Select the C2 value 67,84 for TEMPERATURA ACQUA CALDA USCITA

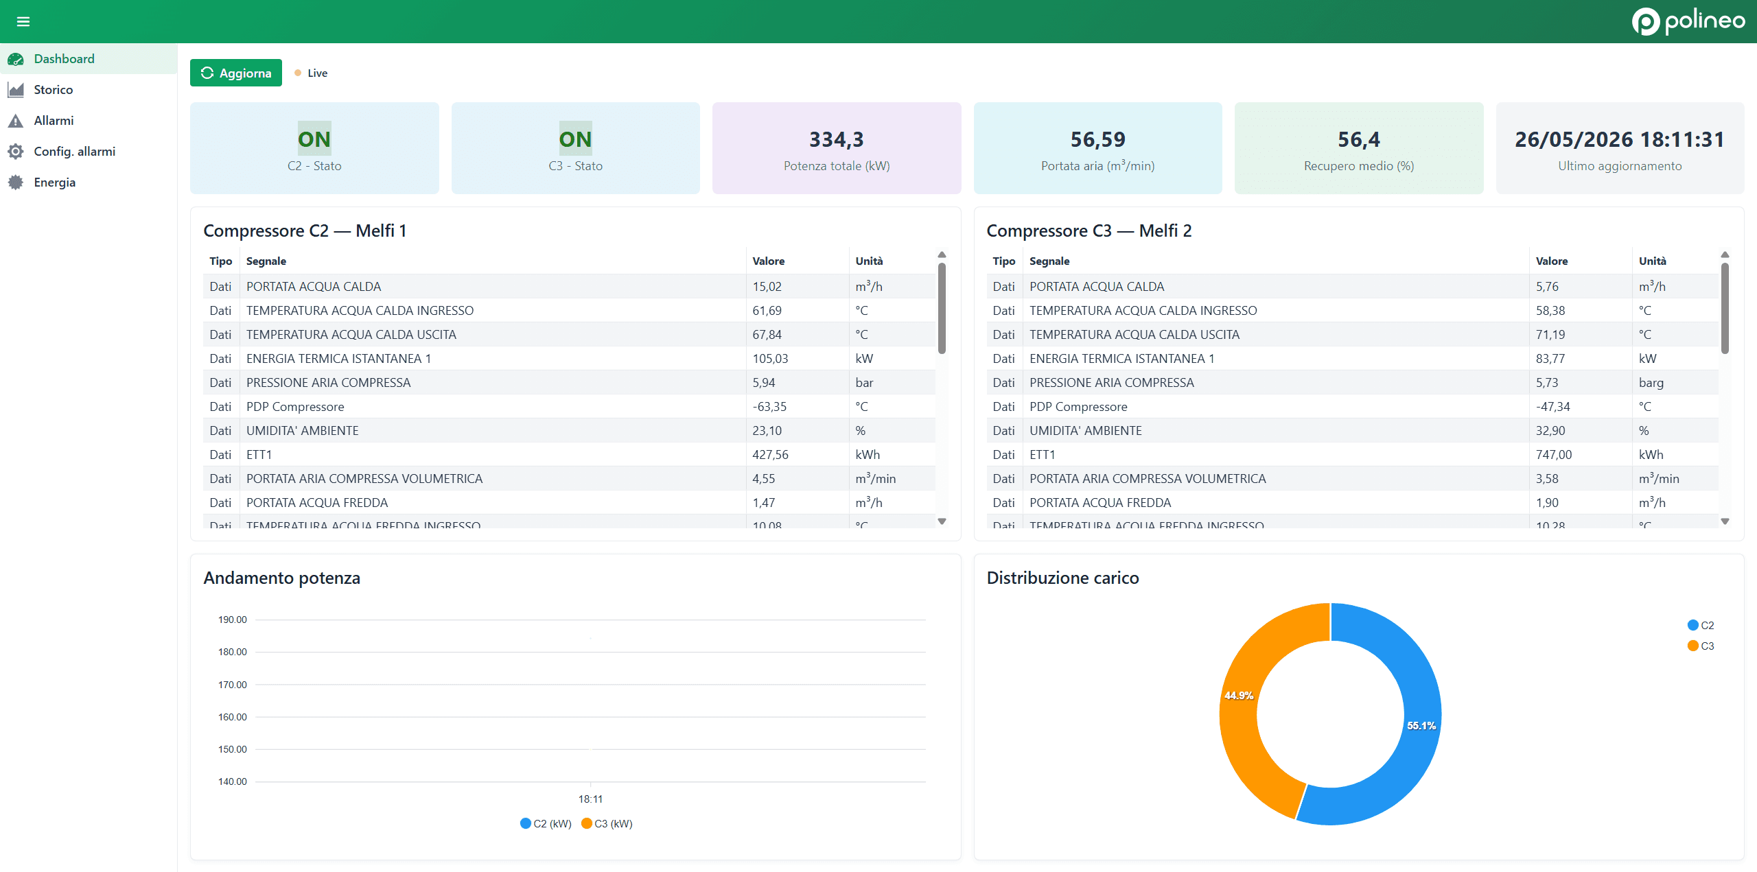767,335
